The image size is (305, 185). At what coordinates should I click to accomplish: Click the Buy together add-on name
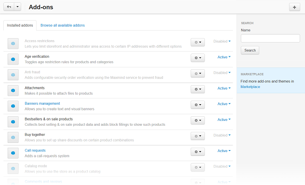(x=35, y=135)
